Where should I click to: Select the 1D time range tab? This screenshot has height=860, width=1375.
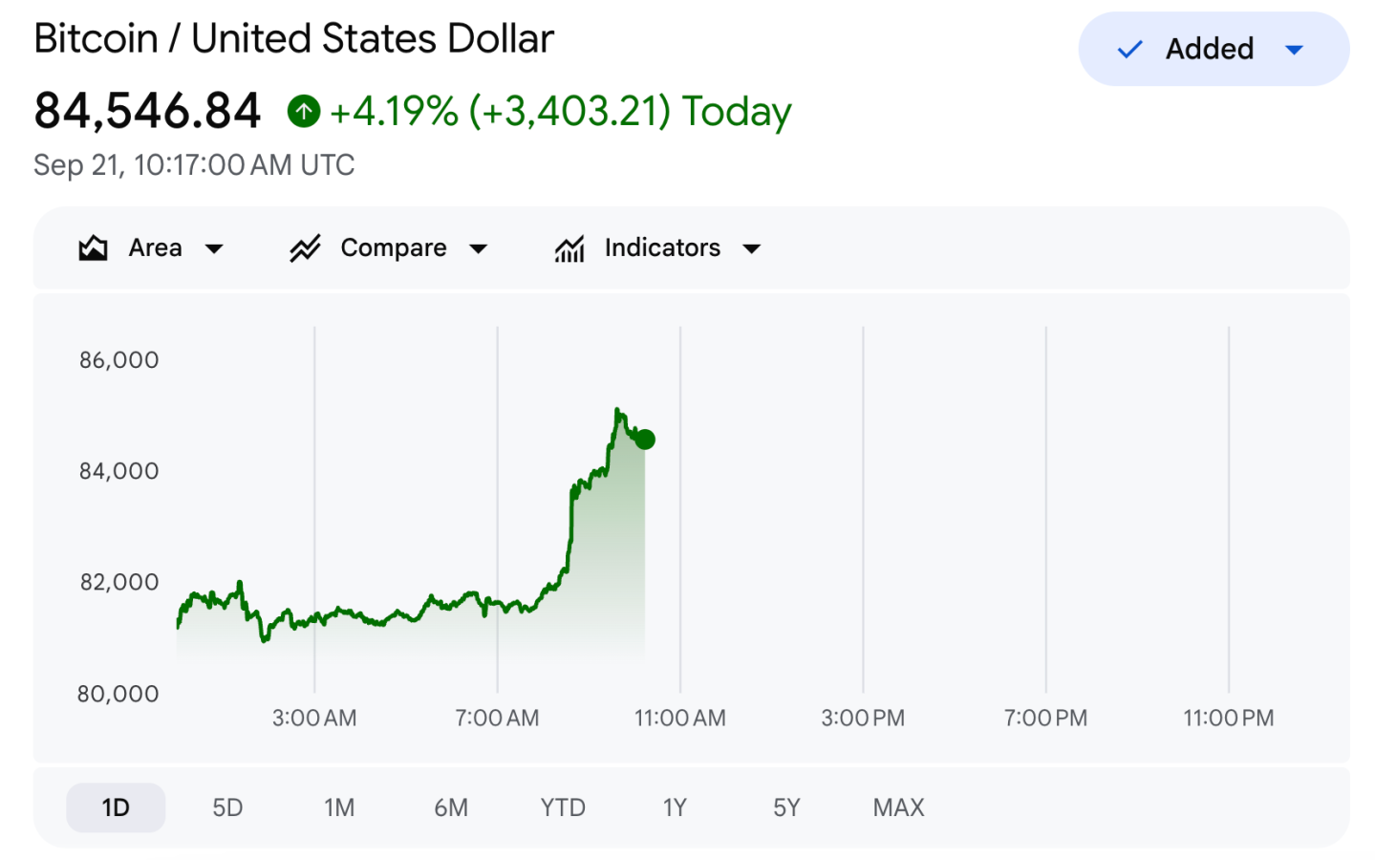[x=116, y=807]
